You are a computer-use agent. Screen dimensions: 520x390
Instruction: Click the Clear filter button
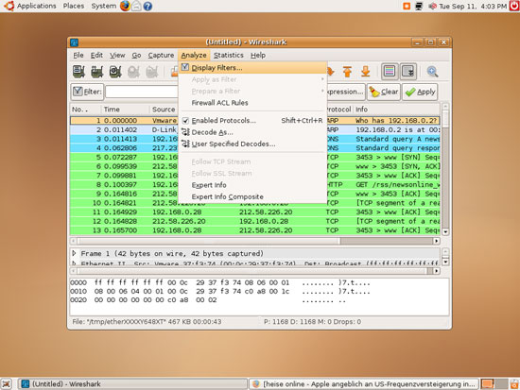383,92
